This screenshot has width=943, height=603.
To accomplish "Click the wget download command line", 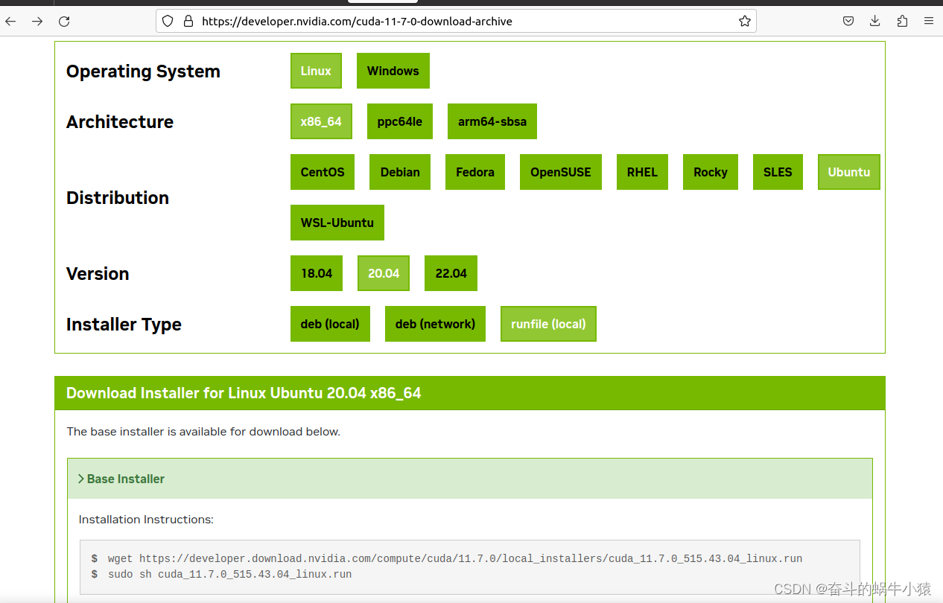I will tap(455, 558).
